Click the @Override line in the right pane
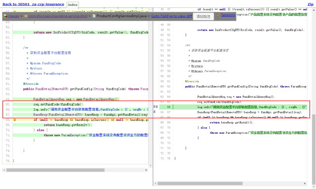 click(x=192, y=81)
